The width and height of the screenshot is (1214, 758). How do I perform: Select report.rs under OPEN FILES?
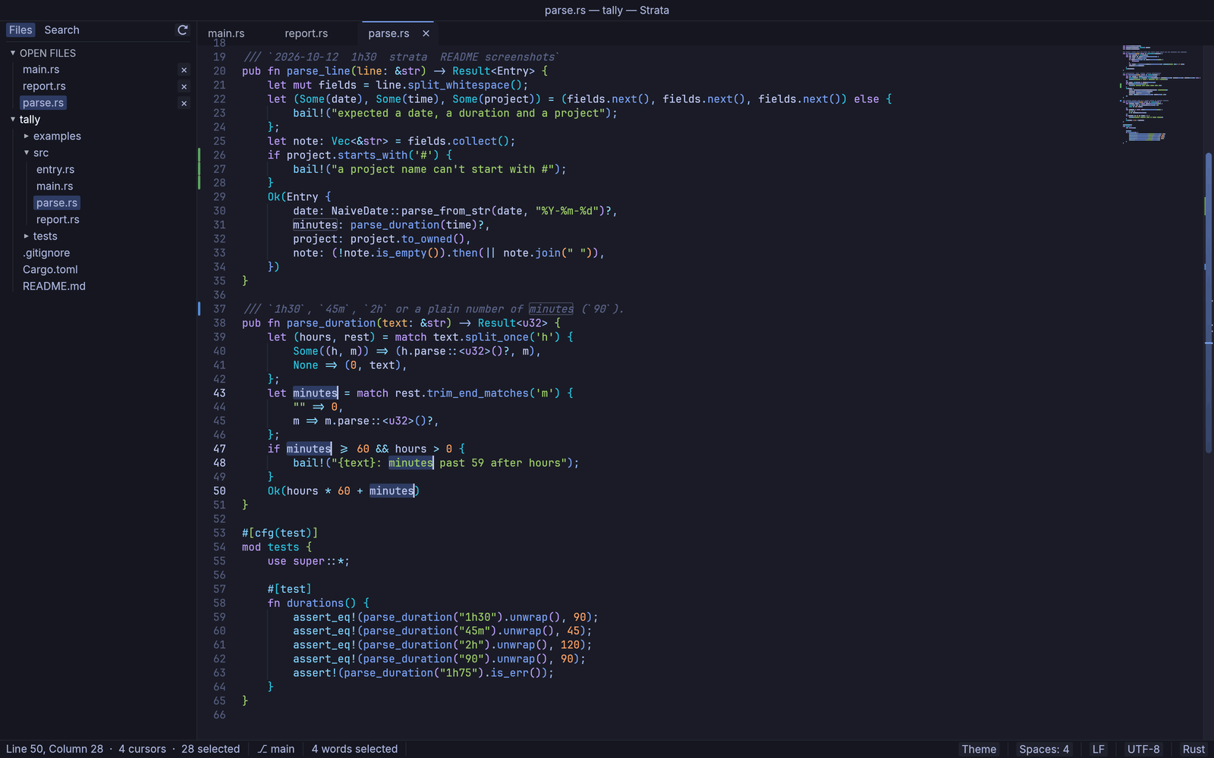[44, 86]
